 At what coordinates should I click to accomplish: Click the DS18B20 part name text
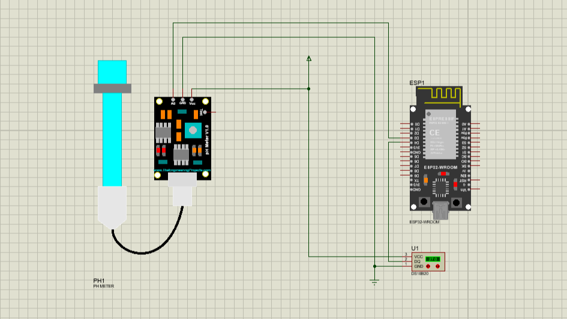[420, 274]
